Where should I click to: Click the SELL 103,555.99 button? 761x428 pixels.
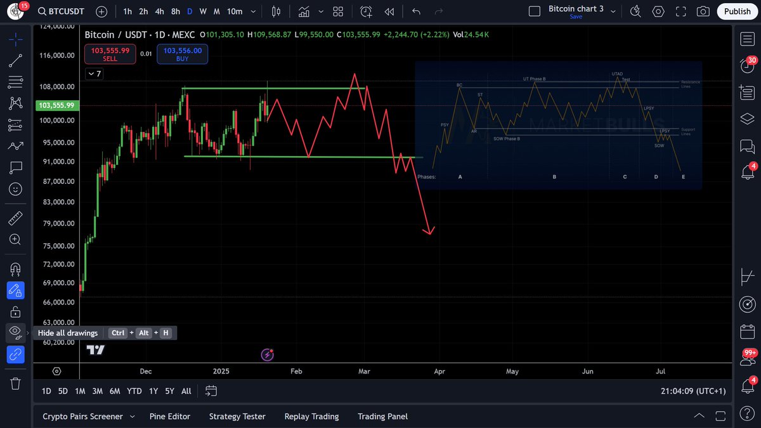coord(110,54)
